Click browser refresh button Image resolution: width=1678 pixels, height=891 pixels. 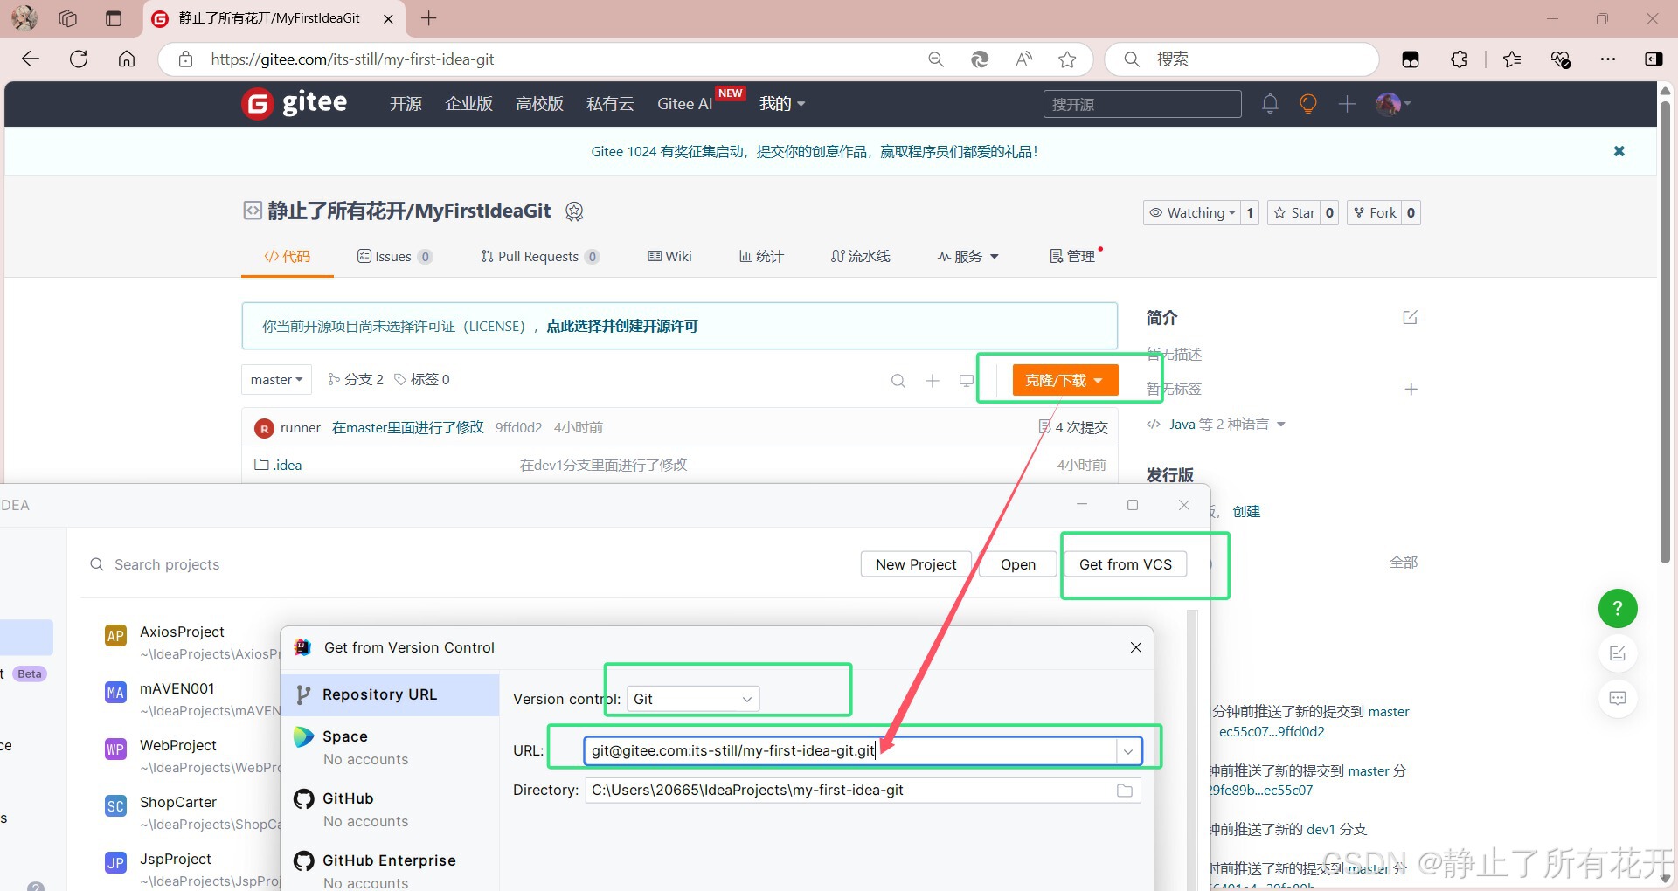79,59
